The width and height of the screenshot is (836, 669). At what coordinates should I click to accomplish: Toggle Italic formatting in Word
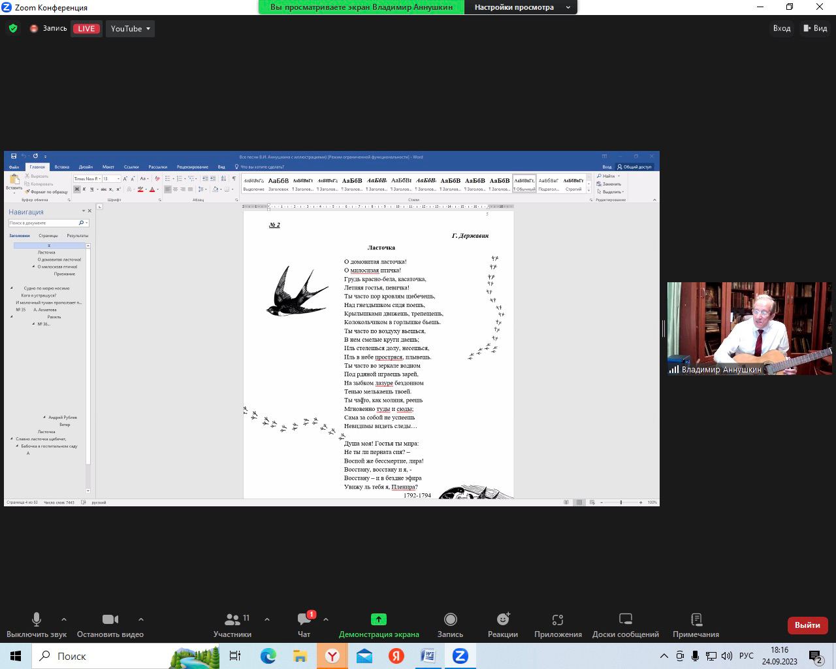click(x=84, y=189)
